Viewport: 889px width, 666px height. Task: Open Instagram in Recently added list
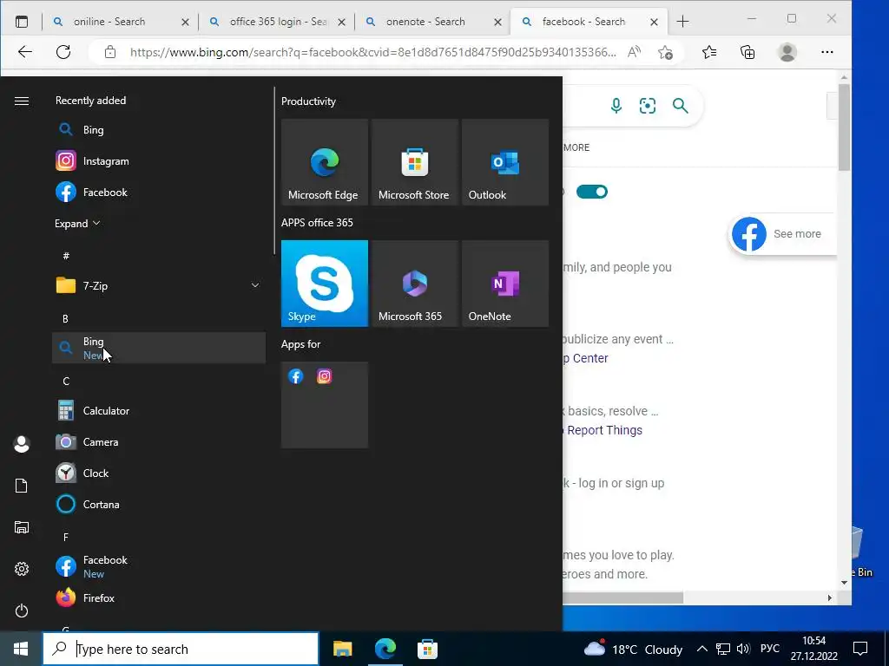click(x=159, y=160)
